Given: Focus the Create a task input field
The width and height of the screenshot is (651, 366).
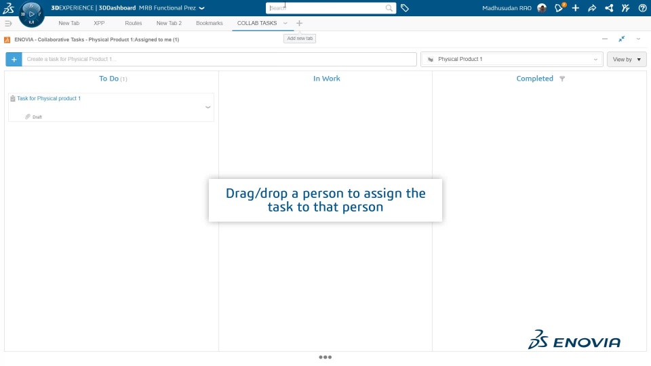Looking at the screenshot, I should 219,60.
